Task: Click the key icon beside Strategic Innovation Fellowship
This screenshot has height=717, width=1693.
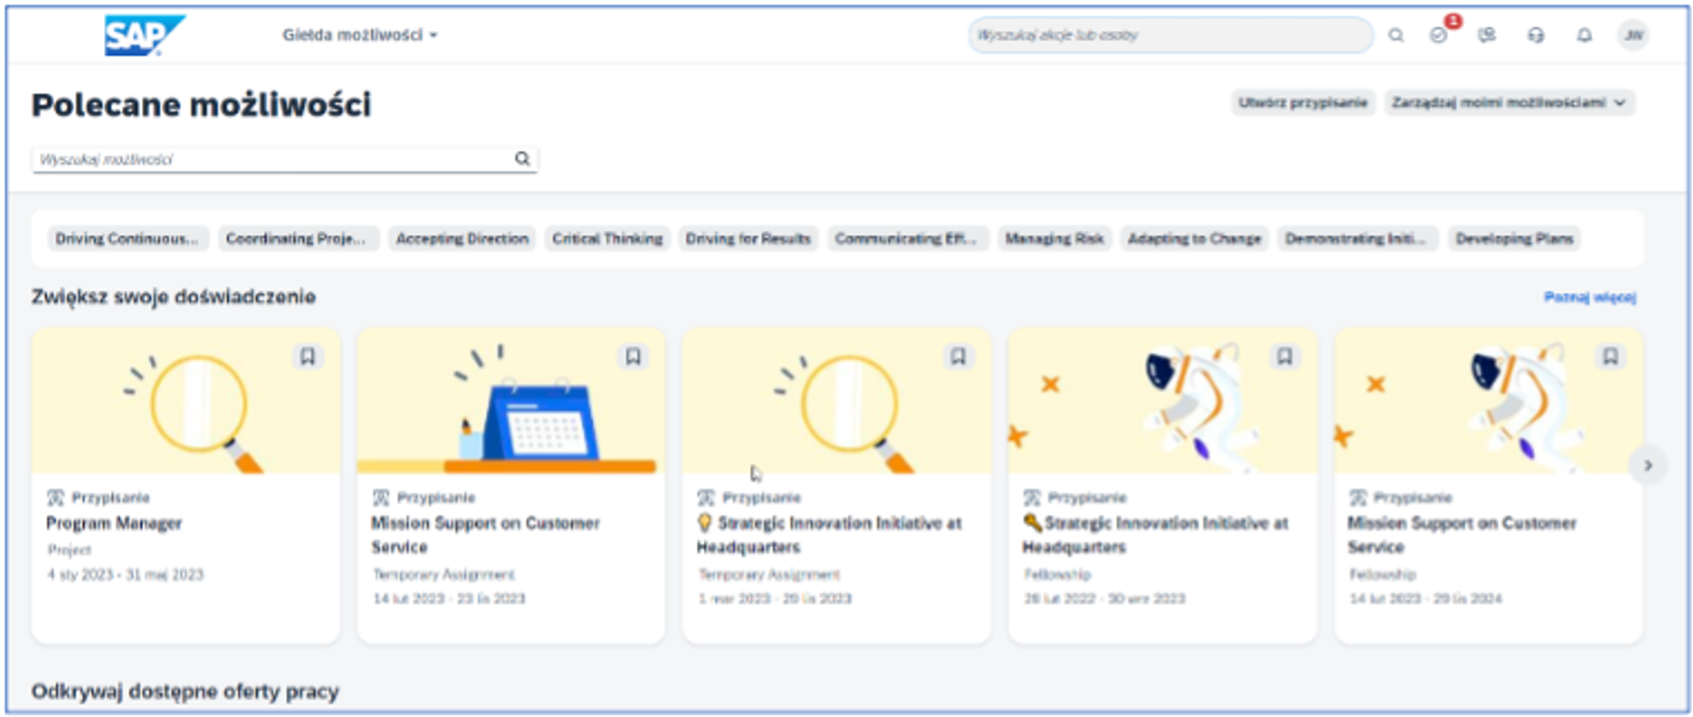Action: click(x=1032, y=523)
